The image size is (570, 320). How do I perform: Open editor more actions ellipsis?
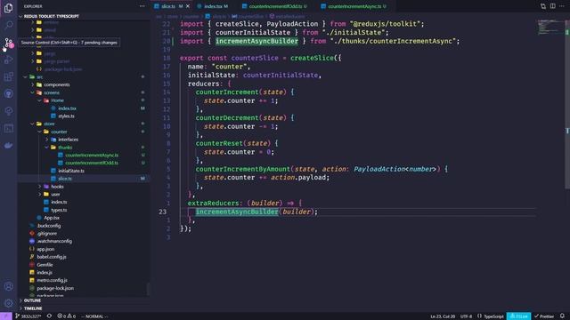coord(562,6)
